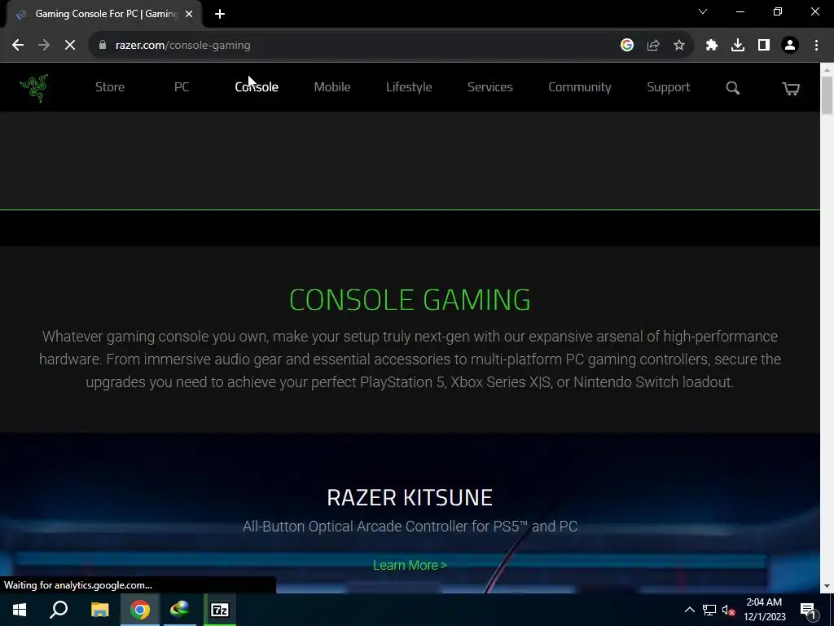The width and height of the screenshot is (834, 626).
Task: Open the notification center icon
Action: point(808,610)
